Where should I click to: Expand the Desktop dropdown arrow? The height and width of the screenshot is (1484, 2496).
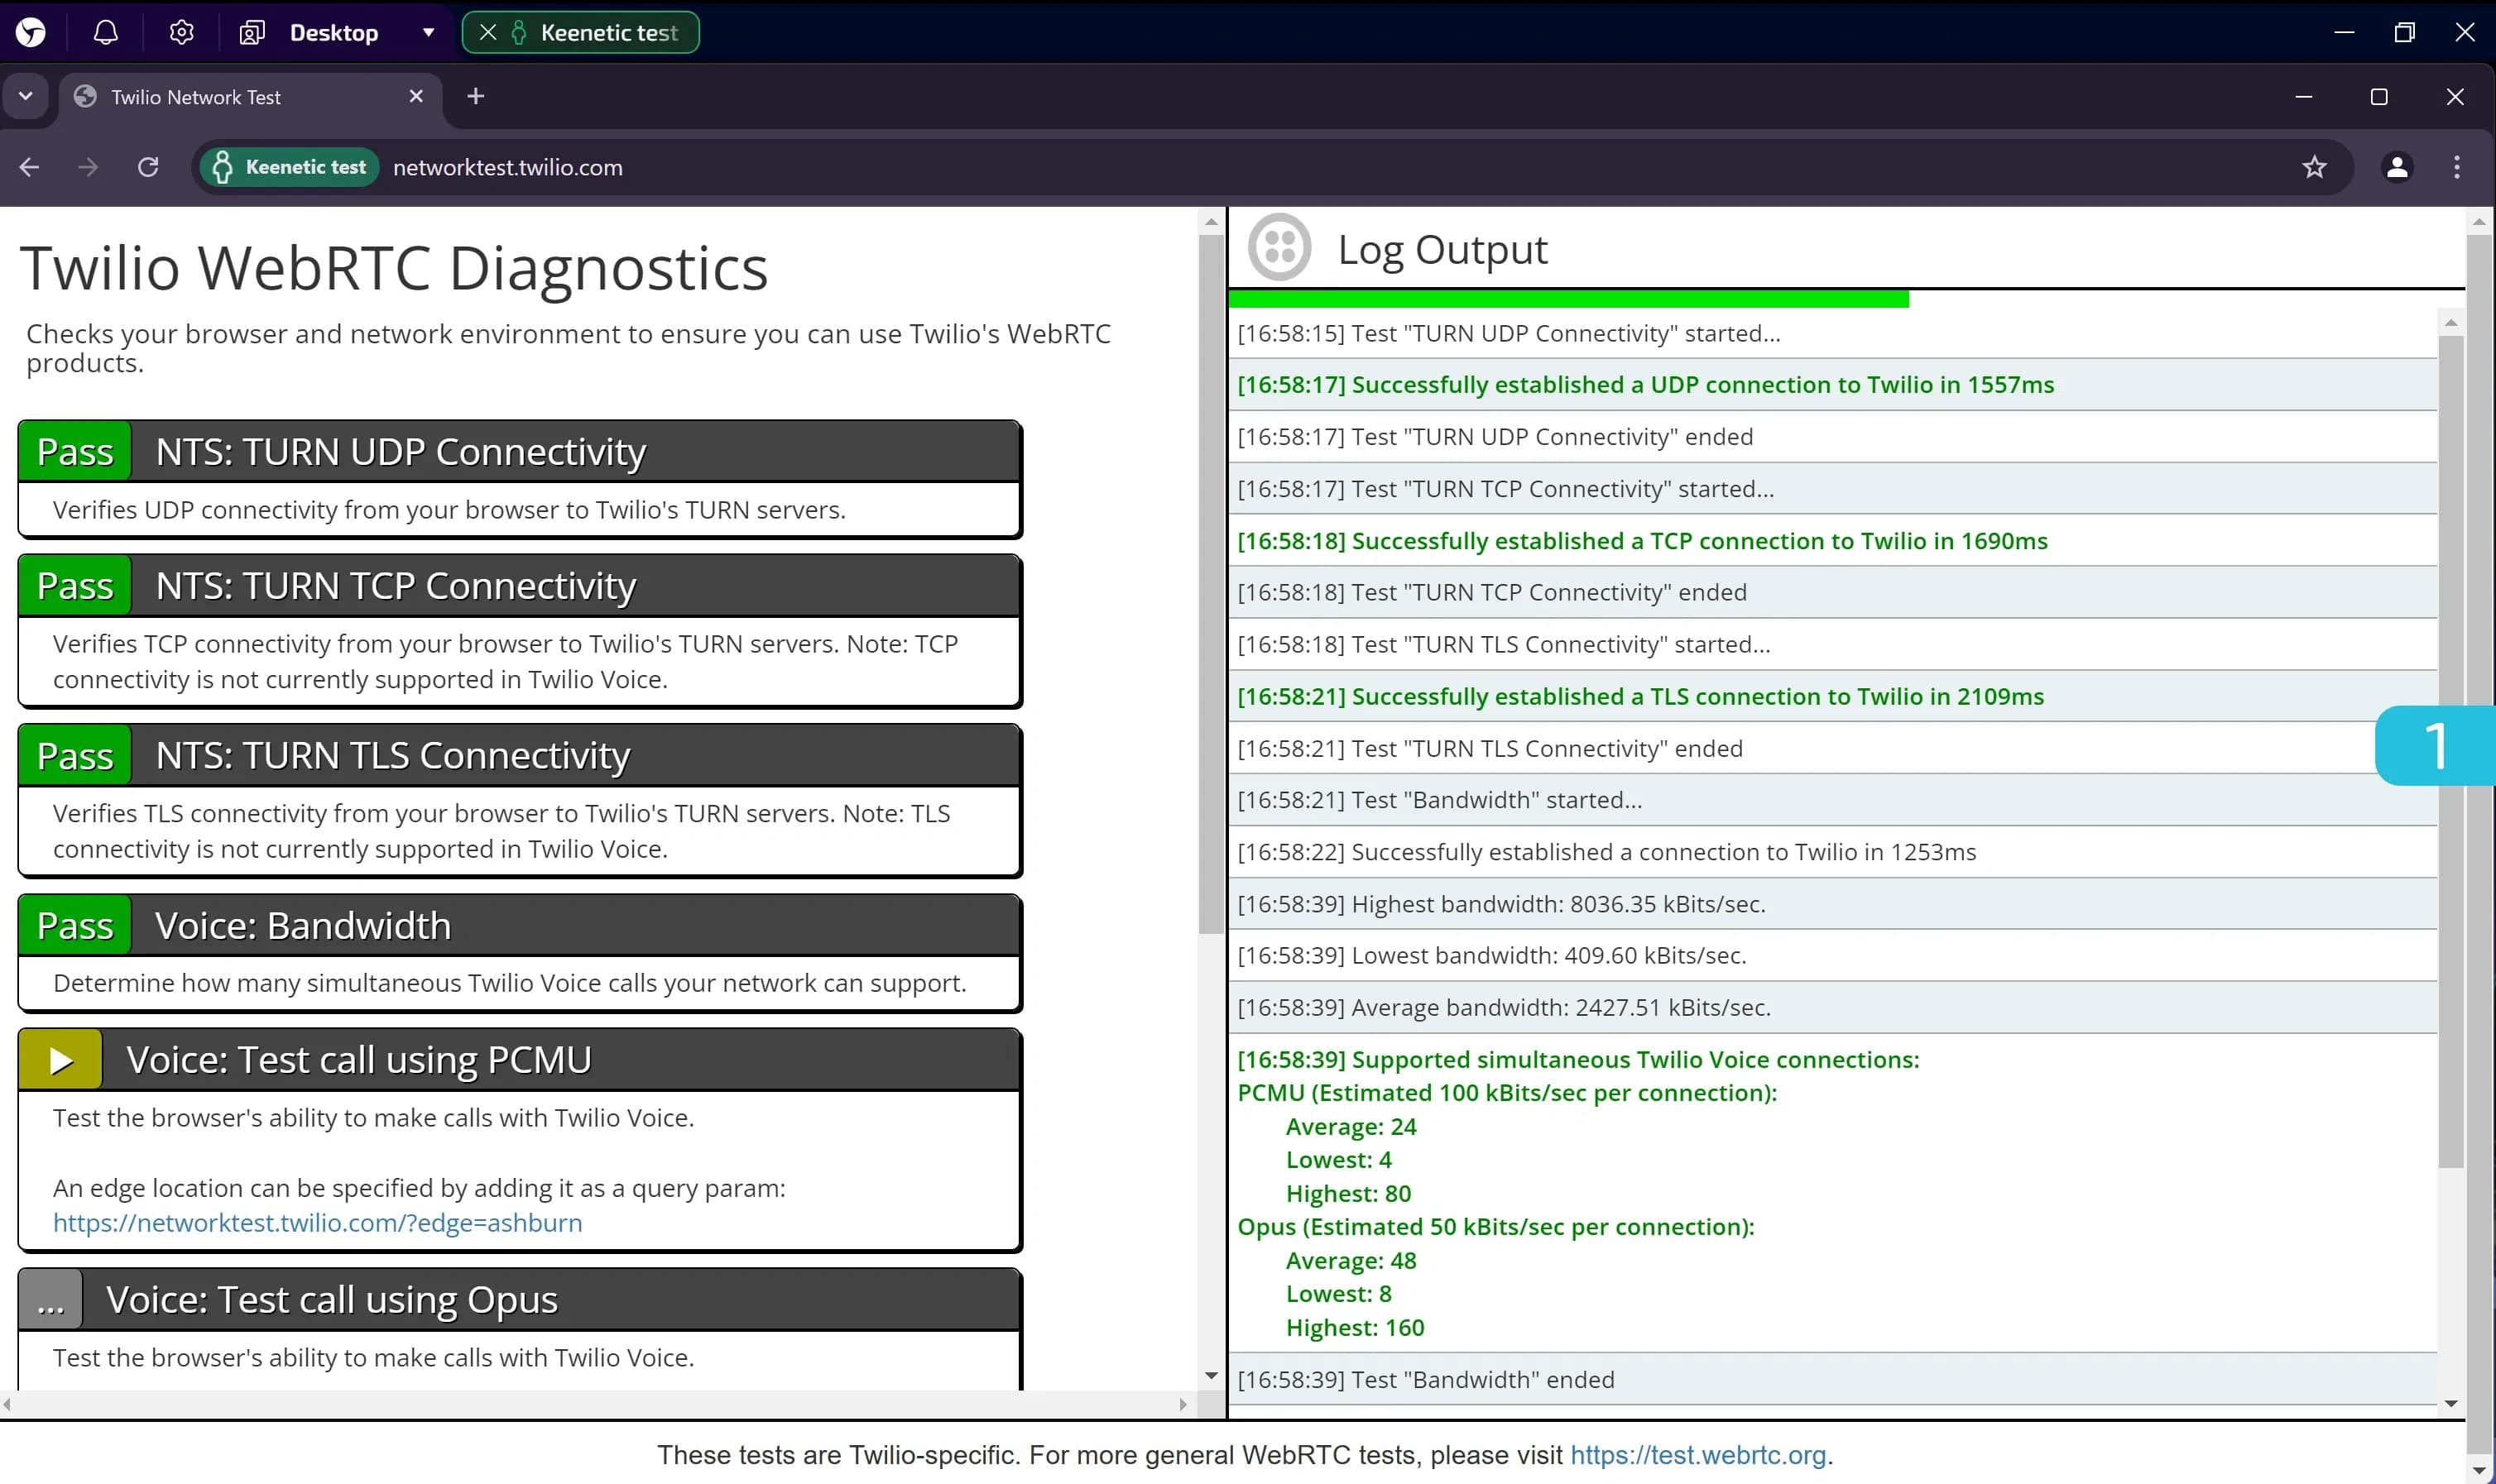428,32
